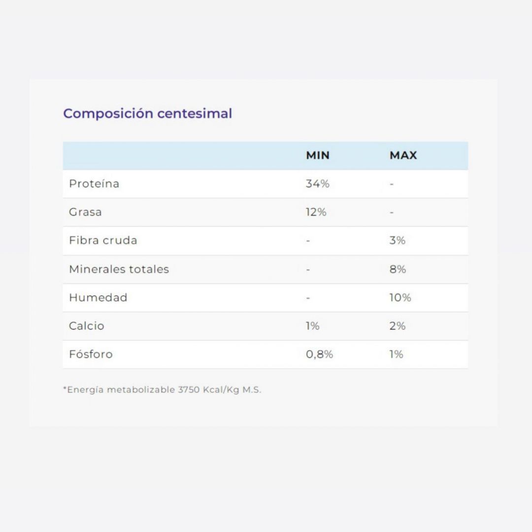
Task: Click the Grasa row label
Action: 85,212
